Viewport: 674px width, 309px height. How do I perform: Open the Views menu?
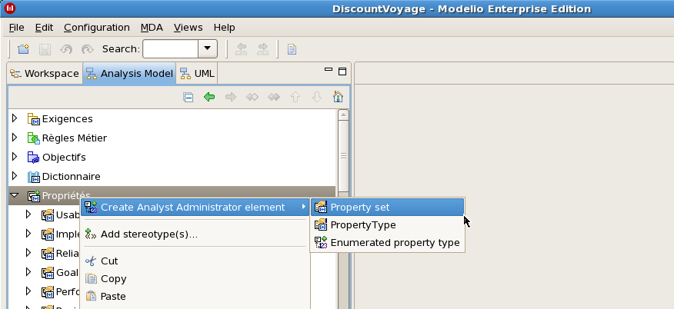189,28
